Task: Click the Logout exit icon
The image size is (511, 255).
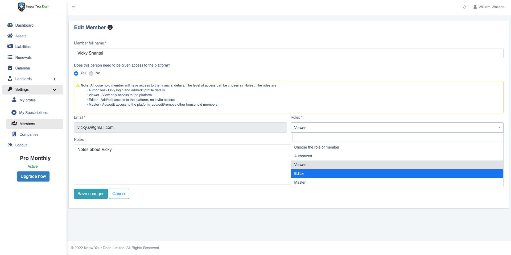Action: pos(10,145)
